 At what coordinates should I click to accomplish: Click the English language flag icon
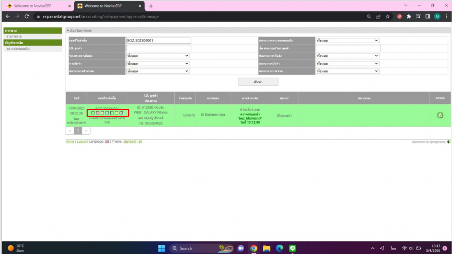(x=107, y=141)
